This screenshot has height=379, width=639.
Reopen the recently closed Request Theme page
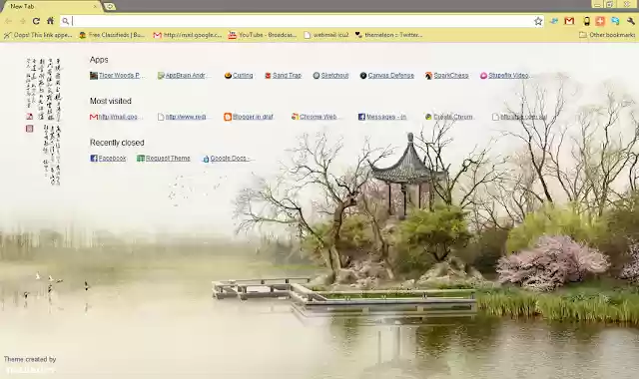[x=164, y=159]
